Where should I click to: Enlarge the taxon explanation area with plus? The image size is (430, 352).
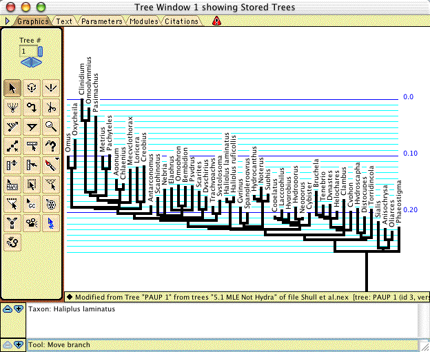pyautogui.click(x=19, y=309)
